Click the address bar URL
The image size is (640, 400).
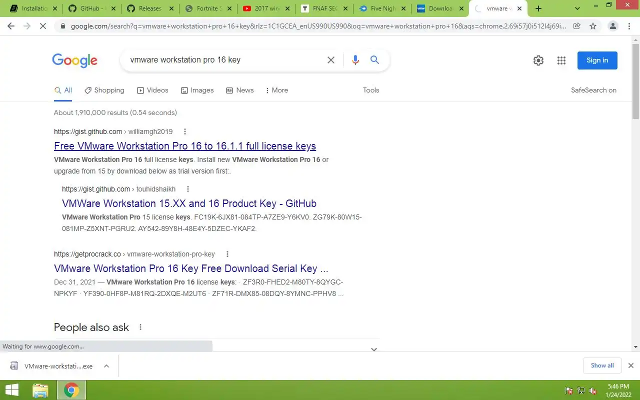coord(318,26)
